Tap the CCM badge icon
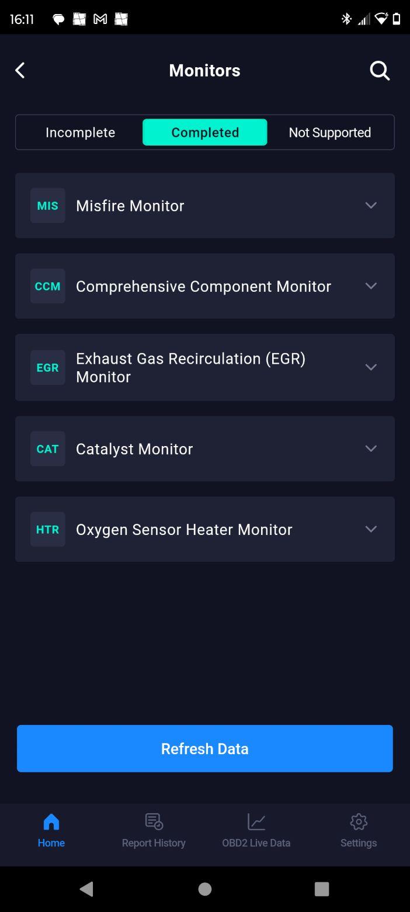 [47, 286]
